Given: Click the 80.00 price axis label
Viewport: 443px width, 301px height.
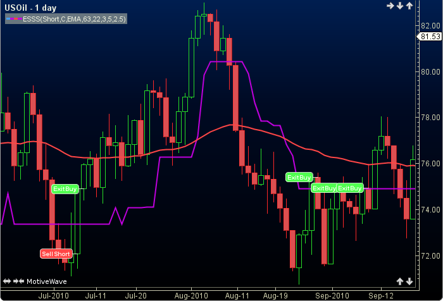Looking at the screenshot, I should (430, 71).
